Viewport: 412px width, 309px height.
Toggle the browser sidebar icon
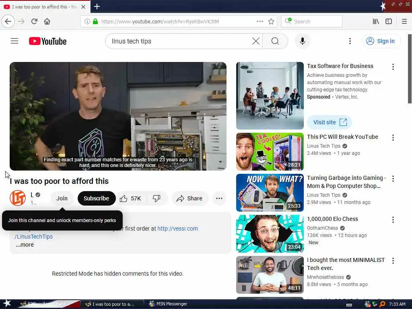pyautogui.click(x=389, y=21)
